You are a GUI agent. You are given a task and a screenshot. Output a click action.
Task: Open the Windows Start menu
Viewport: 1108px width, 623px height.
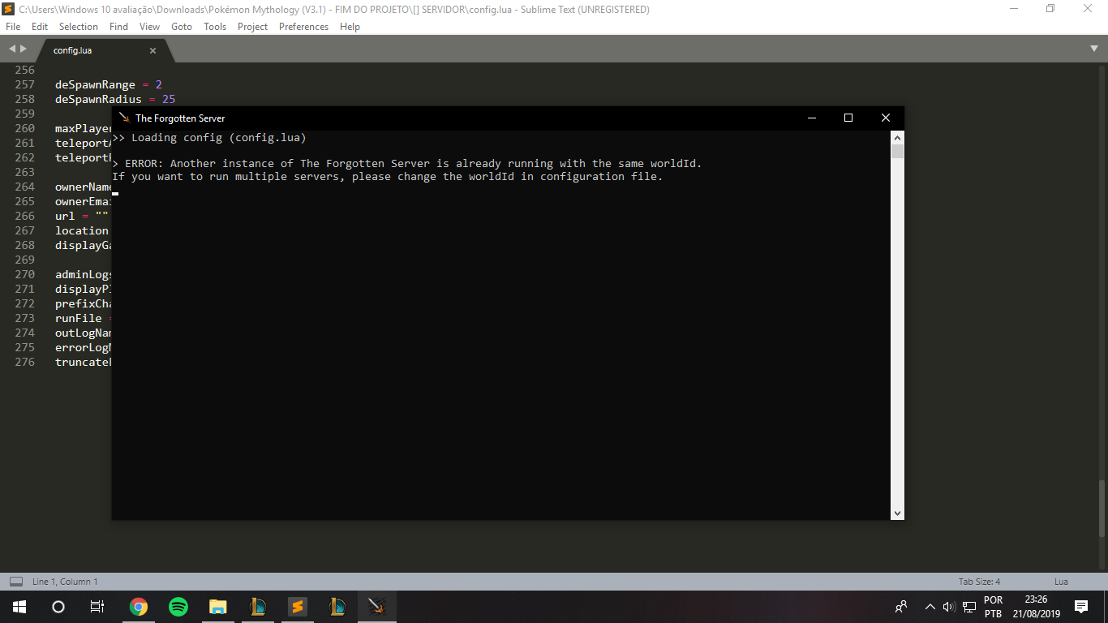click(x=19, y=607)
